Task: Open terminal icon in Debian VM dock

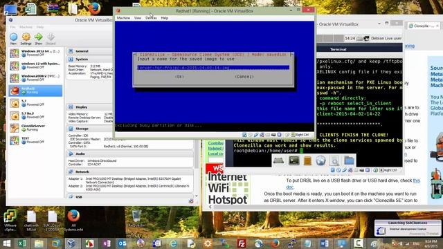Action: [x=293, y=160]
